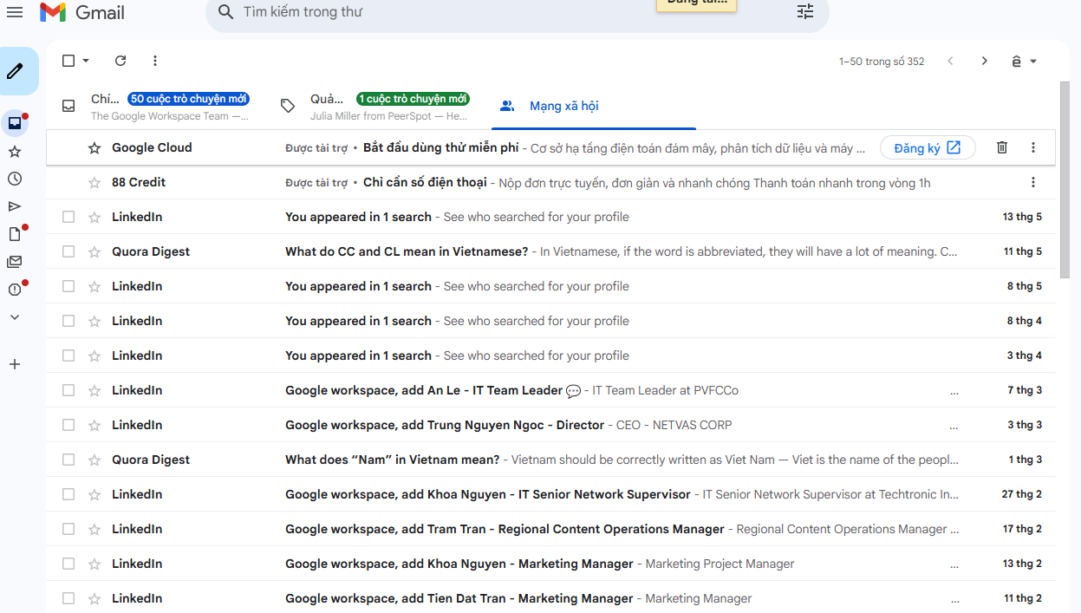The width and height of the screenshot is (1081, 613).
Task: Expand trimmed dots on Khoa Nguyen Marketing email
Action: pyautogui.click(x=954, y=565)
